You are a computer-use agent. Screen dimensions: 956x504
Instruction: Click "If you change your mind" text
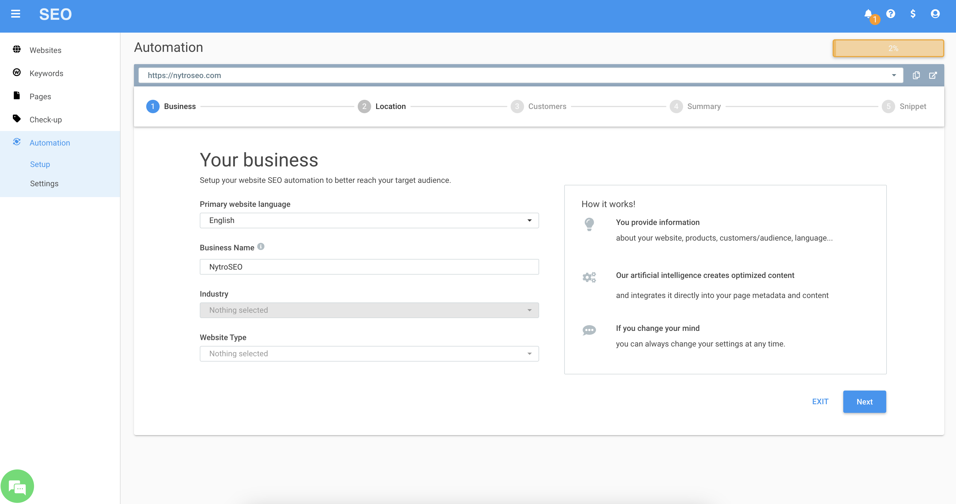coord(658,328)
